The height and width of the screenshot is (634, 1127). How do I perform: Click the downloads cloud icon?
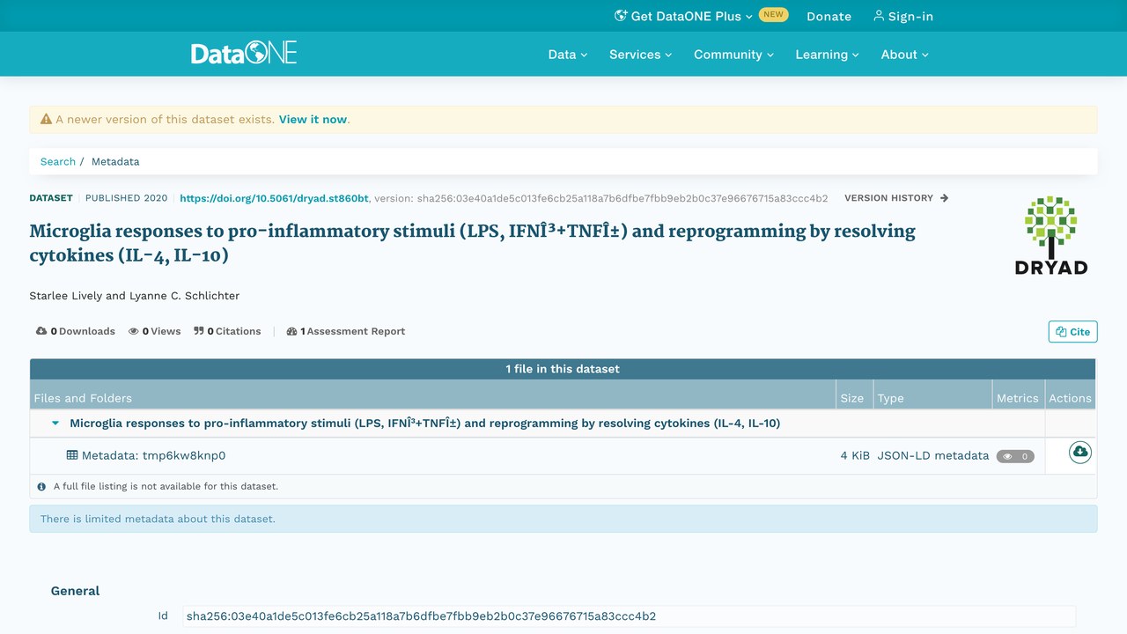[41, 332]
